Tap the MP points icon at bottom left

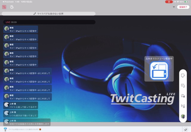click(5, 129)
